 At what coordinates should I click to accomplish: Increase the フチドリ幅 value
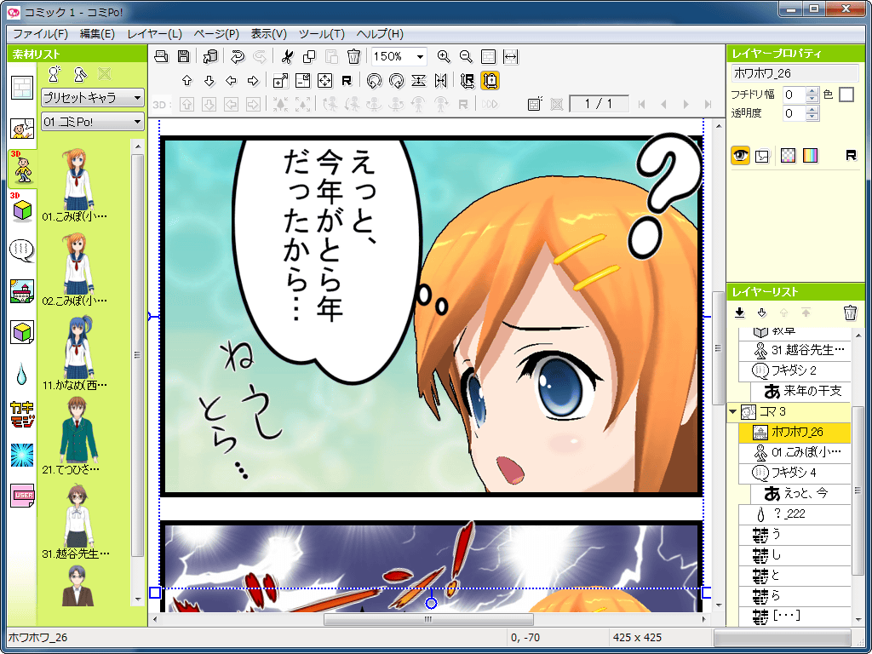tap(812, 91)
